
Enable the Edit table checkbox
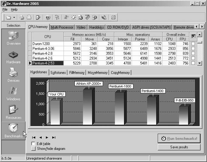click(x=33, y=144)
